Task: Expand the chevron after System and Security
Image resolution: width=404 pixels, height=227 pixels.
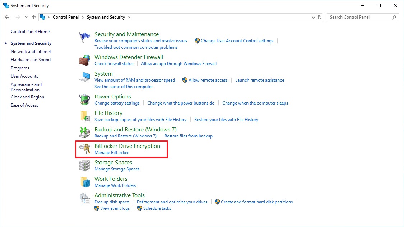Action: 129,17
